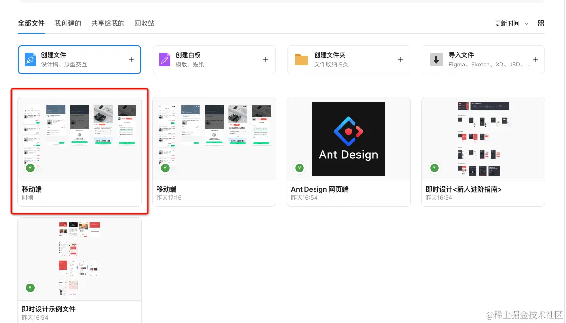This screenshot has width=566, height=323.
Task: Click the 昨天17:16 timestamp text
Action: click(x=169, y=198)
